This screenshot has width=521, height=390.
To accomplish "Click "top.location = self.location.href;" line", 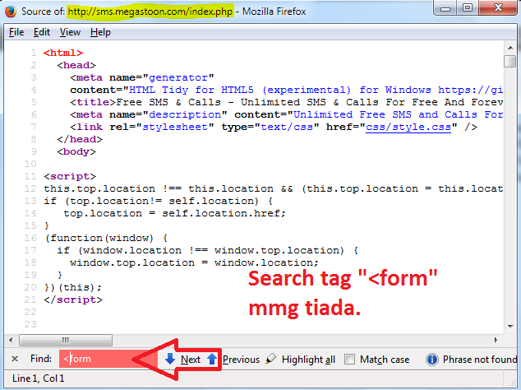I will (x=174, y=213).
